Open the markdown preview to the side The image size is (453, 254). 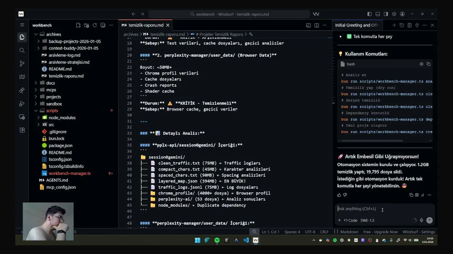click(308, 25)
